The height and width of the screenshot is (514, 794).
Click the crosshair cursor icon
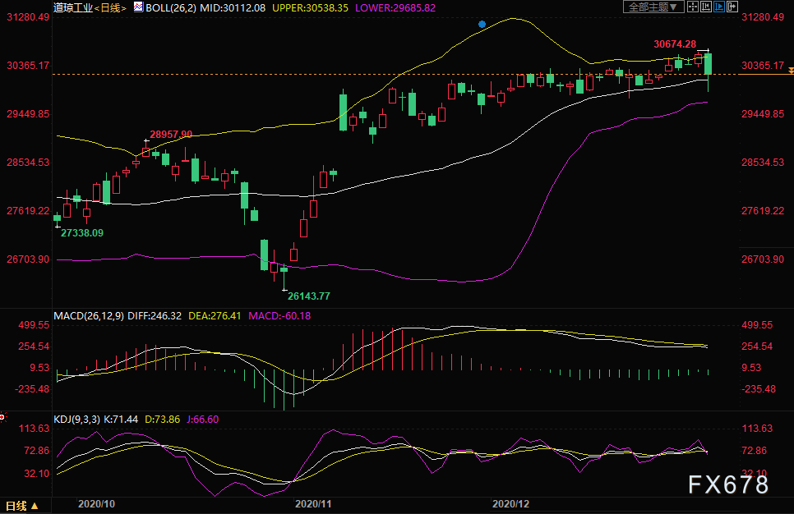(x=692, y=7)
